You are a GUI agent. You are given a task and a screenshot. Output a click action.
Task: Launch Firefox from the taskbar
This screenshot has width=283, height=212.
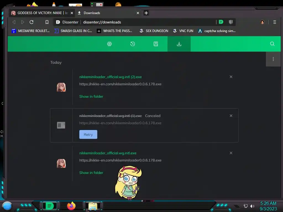[71, 206]
